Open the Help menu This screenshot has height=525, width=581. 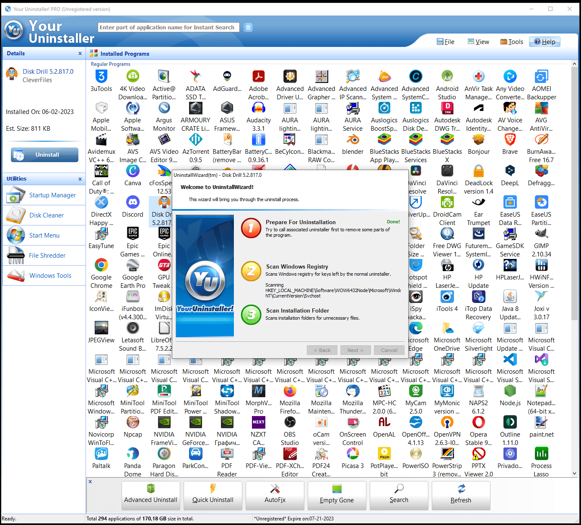[545, 42]
